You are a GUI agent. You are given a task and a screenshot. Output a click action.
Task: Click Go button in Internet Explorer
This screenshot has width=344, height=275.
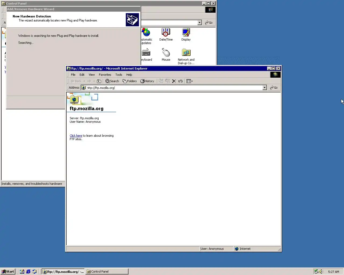[x=274, y=88]
